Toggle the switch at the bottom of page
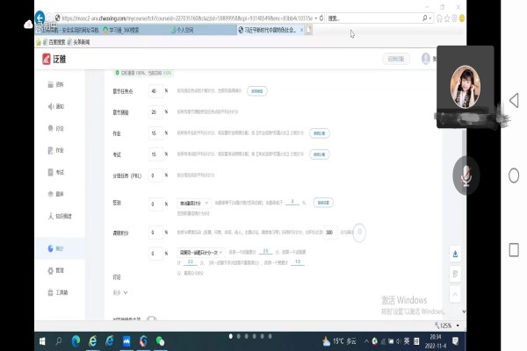The height and width of the screenshot is (351, 527). tap(151, 319)
